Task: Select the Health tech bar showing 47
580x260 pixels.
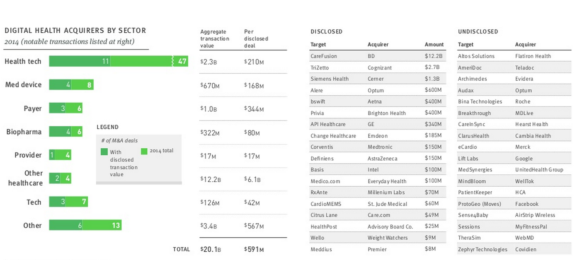Action: (119, 61)
